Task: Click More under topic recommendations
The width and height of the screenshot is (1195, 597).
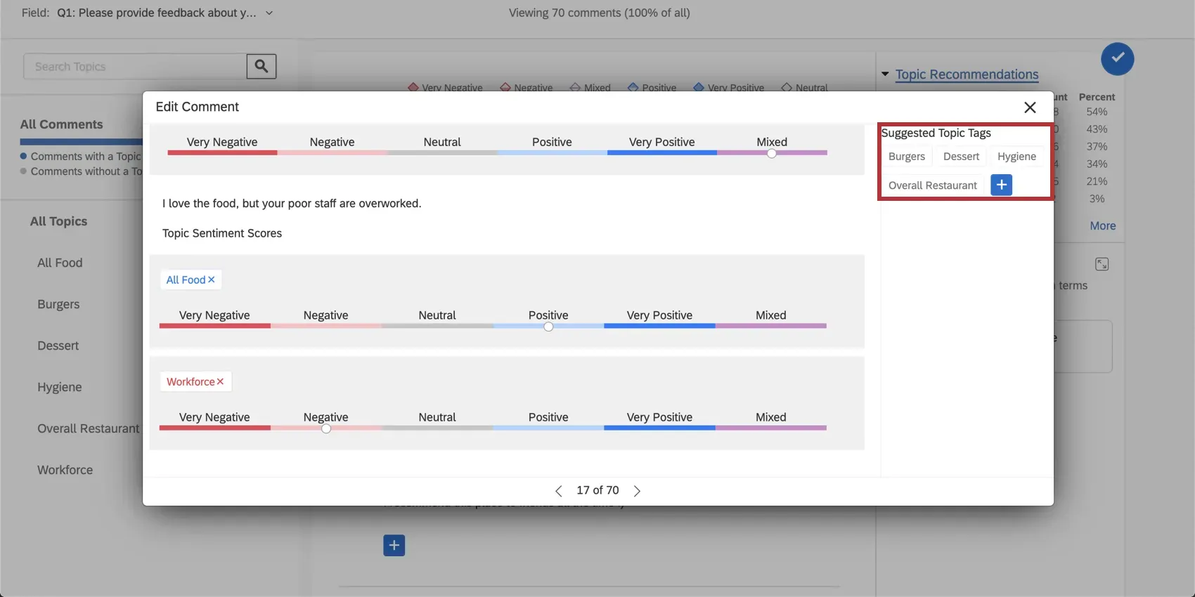Action: (1102, 225)
